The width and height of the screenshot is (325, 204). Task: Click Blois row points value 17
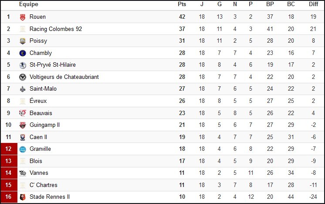[x=182, y=161]
